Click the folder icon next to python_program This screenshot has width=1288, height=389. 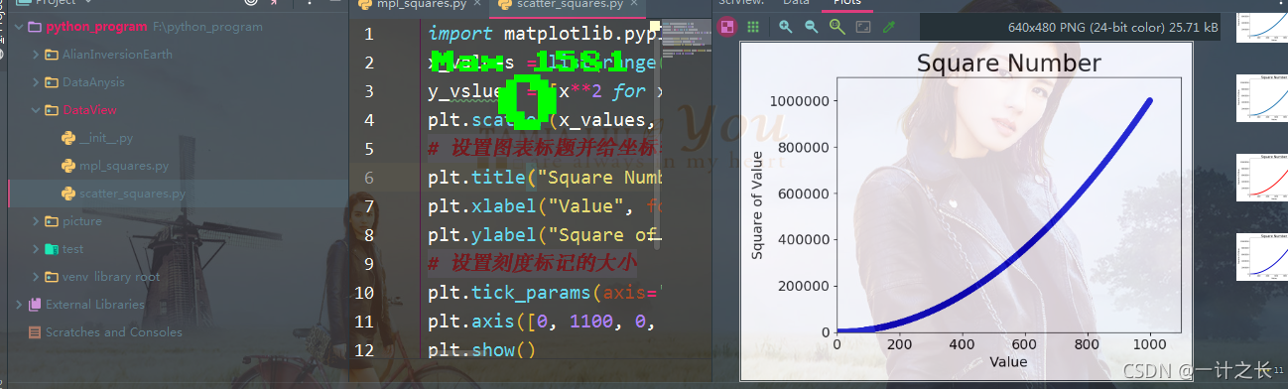[36, 27]
